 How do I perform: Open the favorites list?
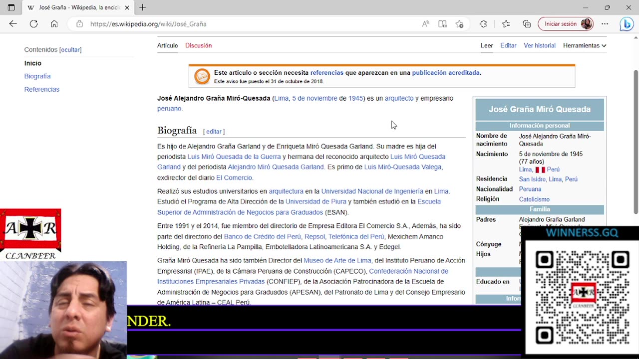pyautogui.click(x=506, y=24)
